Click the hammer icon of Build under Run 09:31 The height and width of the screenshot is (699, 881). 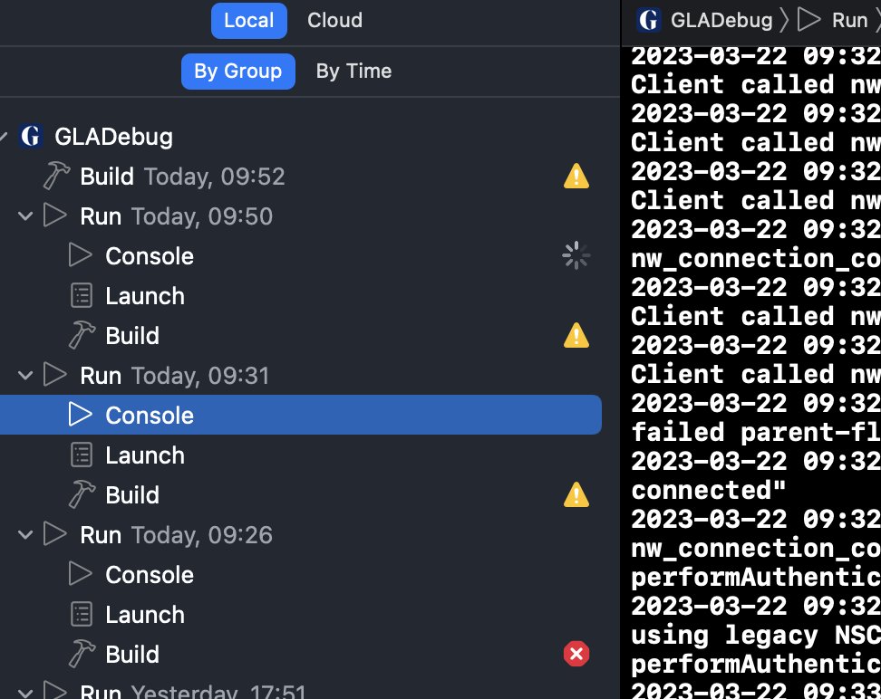(x=82, y=494)
